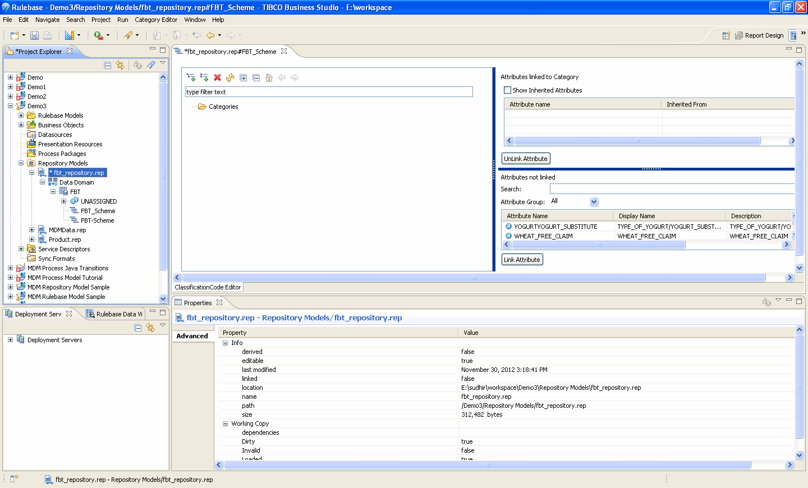The height and width of the screenshot is (488, 808).
Task: Open the Attribute Group dropdown
Action: coord(594,201)
